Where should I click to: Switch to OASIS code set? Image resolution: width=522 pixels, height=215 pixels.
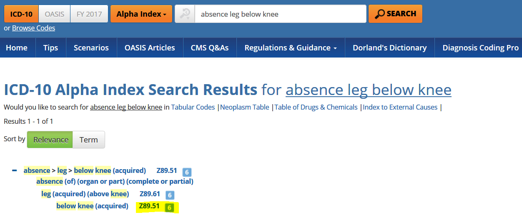55,14
